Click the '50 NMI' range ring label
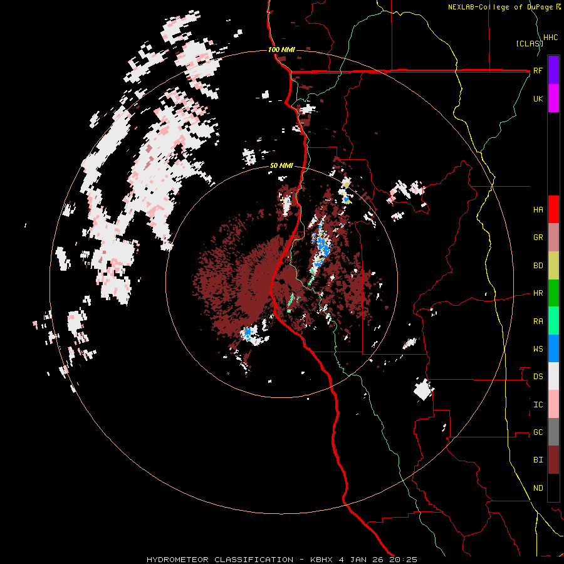Image resolution: width=564 pixels, height=564 pixels. click(x=281, y=166)
